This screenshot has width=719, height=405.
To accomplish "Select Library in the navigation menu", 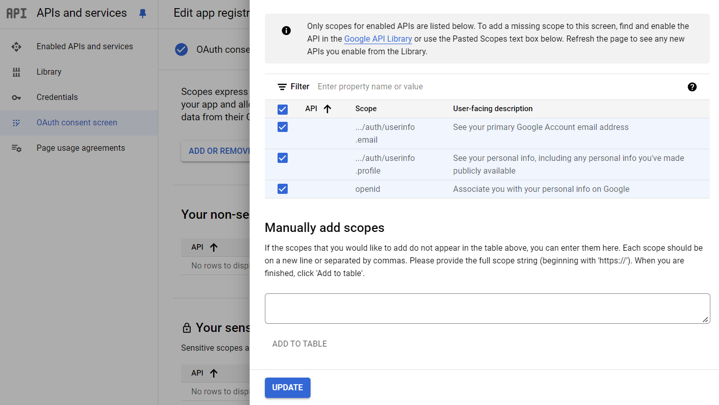I will [x=49, y=72].
